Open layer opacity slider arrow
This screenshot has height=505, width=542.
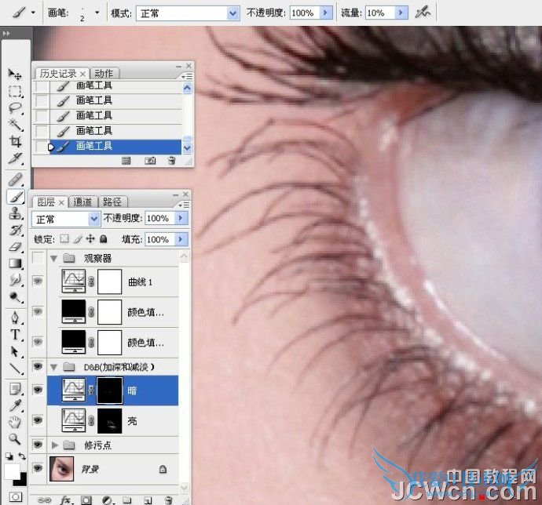coord(181,218)
